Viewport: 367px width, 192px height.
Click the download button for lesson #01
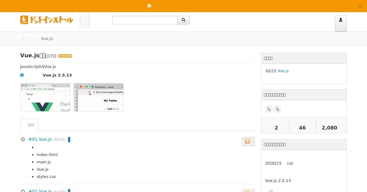coord(248,141)
